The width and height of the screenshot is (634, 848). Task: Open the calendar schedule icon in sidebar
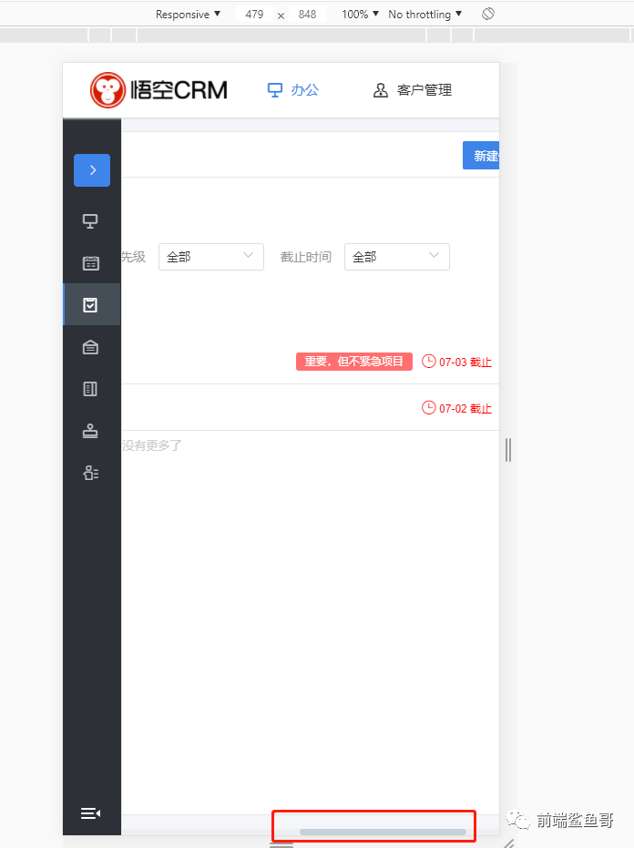[90, 263]
